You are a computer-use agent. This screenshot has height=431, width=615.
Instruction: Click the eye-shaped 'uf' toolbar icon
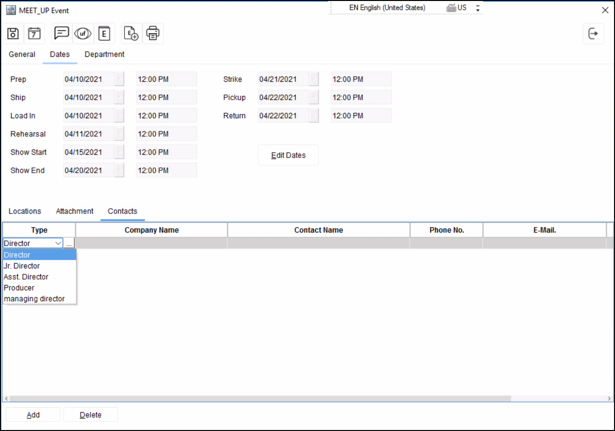[x=83, y=34]
